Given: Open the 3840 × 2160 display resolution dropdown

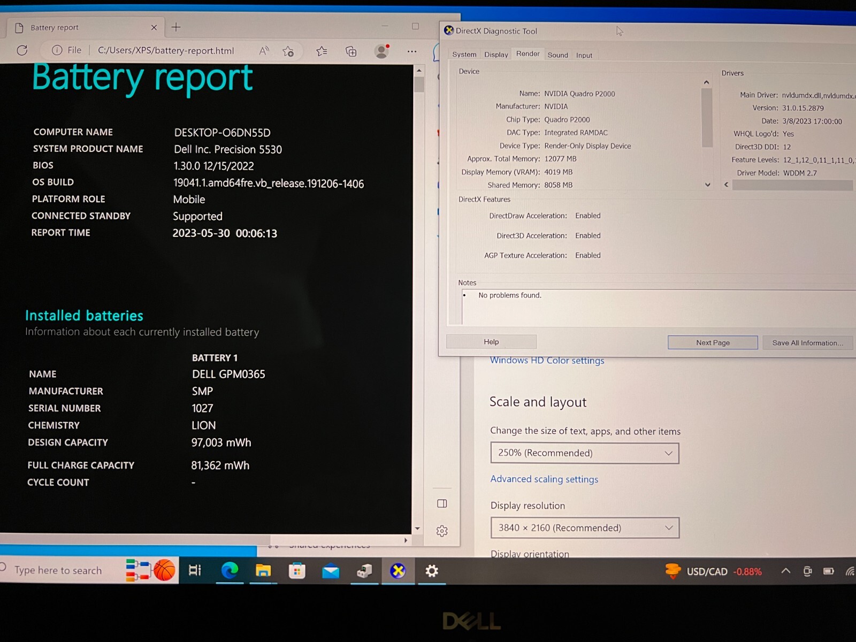Looking at the screenshot, I should click(585, 528).
